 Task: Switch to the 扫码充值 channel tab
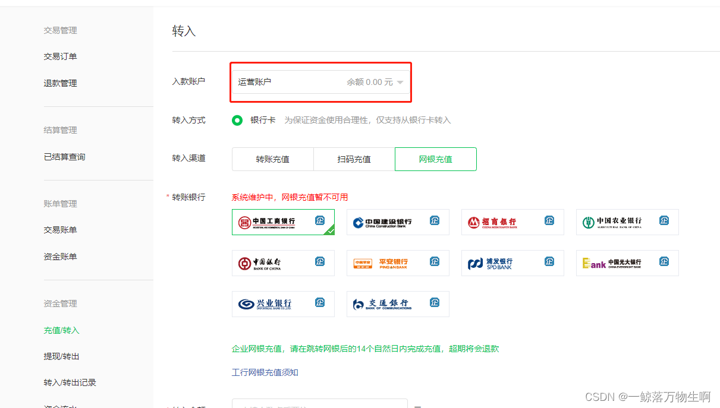click(x=354, y=159)
